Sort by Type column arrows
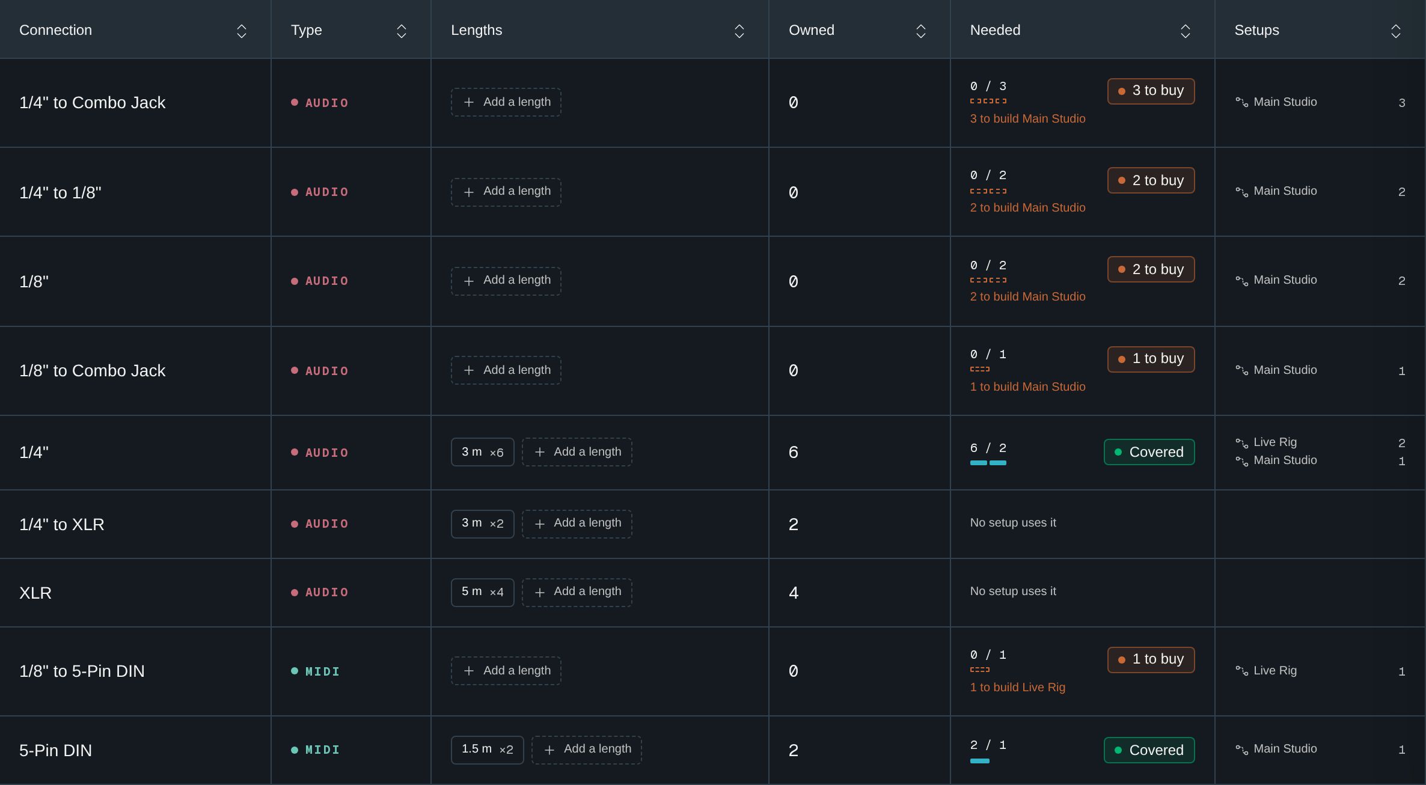 (x=401, y=31)
